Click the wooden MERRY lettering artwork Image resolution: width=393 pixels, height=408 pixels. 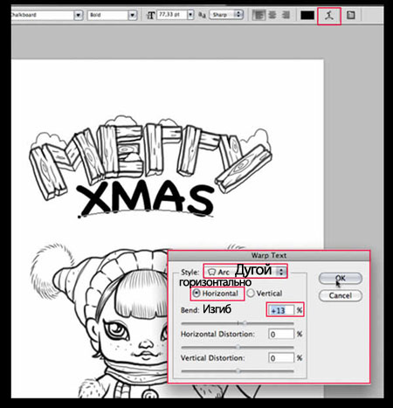point(151,159)
